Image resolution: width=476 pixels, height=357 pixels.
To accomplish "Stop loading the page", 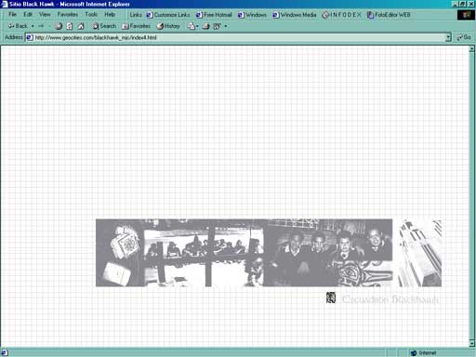I will click(59, 26).
